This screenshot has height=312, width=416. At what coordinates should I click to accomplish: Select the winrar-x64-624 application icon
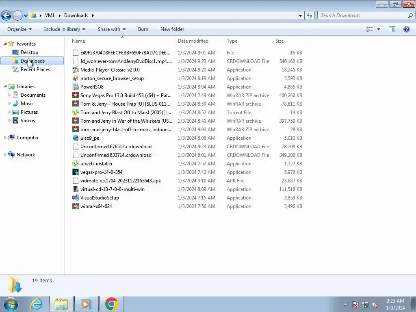(75, 206)
